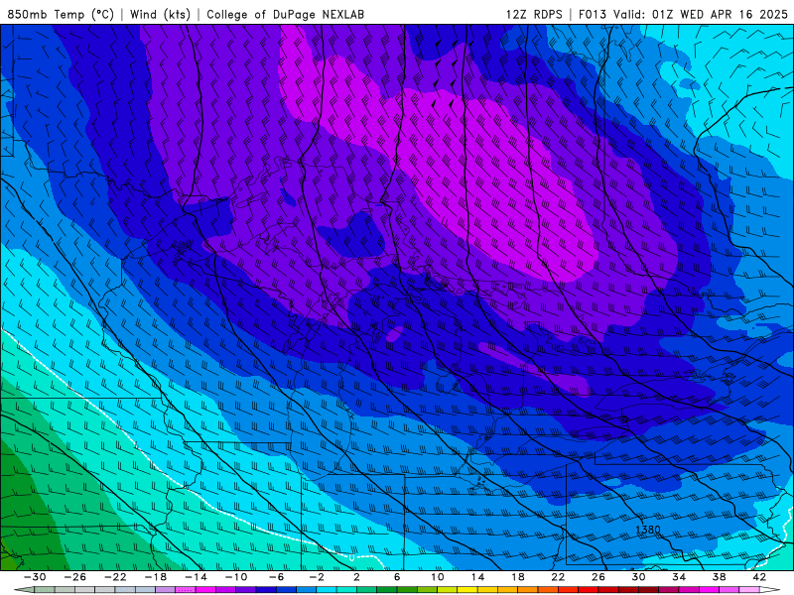This screenshot has height=595, width=794.
Task: Click the '-18' colorbar label
Action: point(156,577)
